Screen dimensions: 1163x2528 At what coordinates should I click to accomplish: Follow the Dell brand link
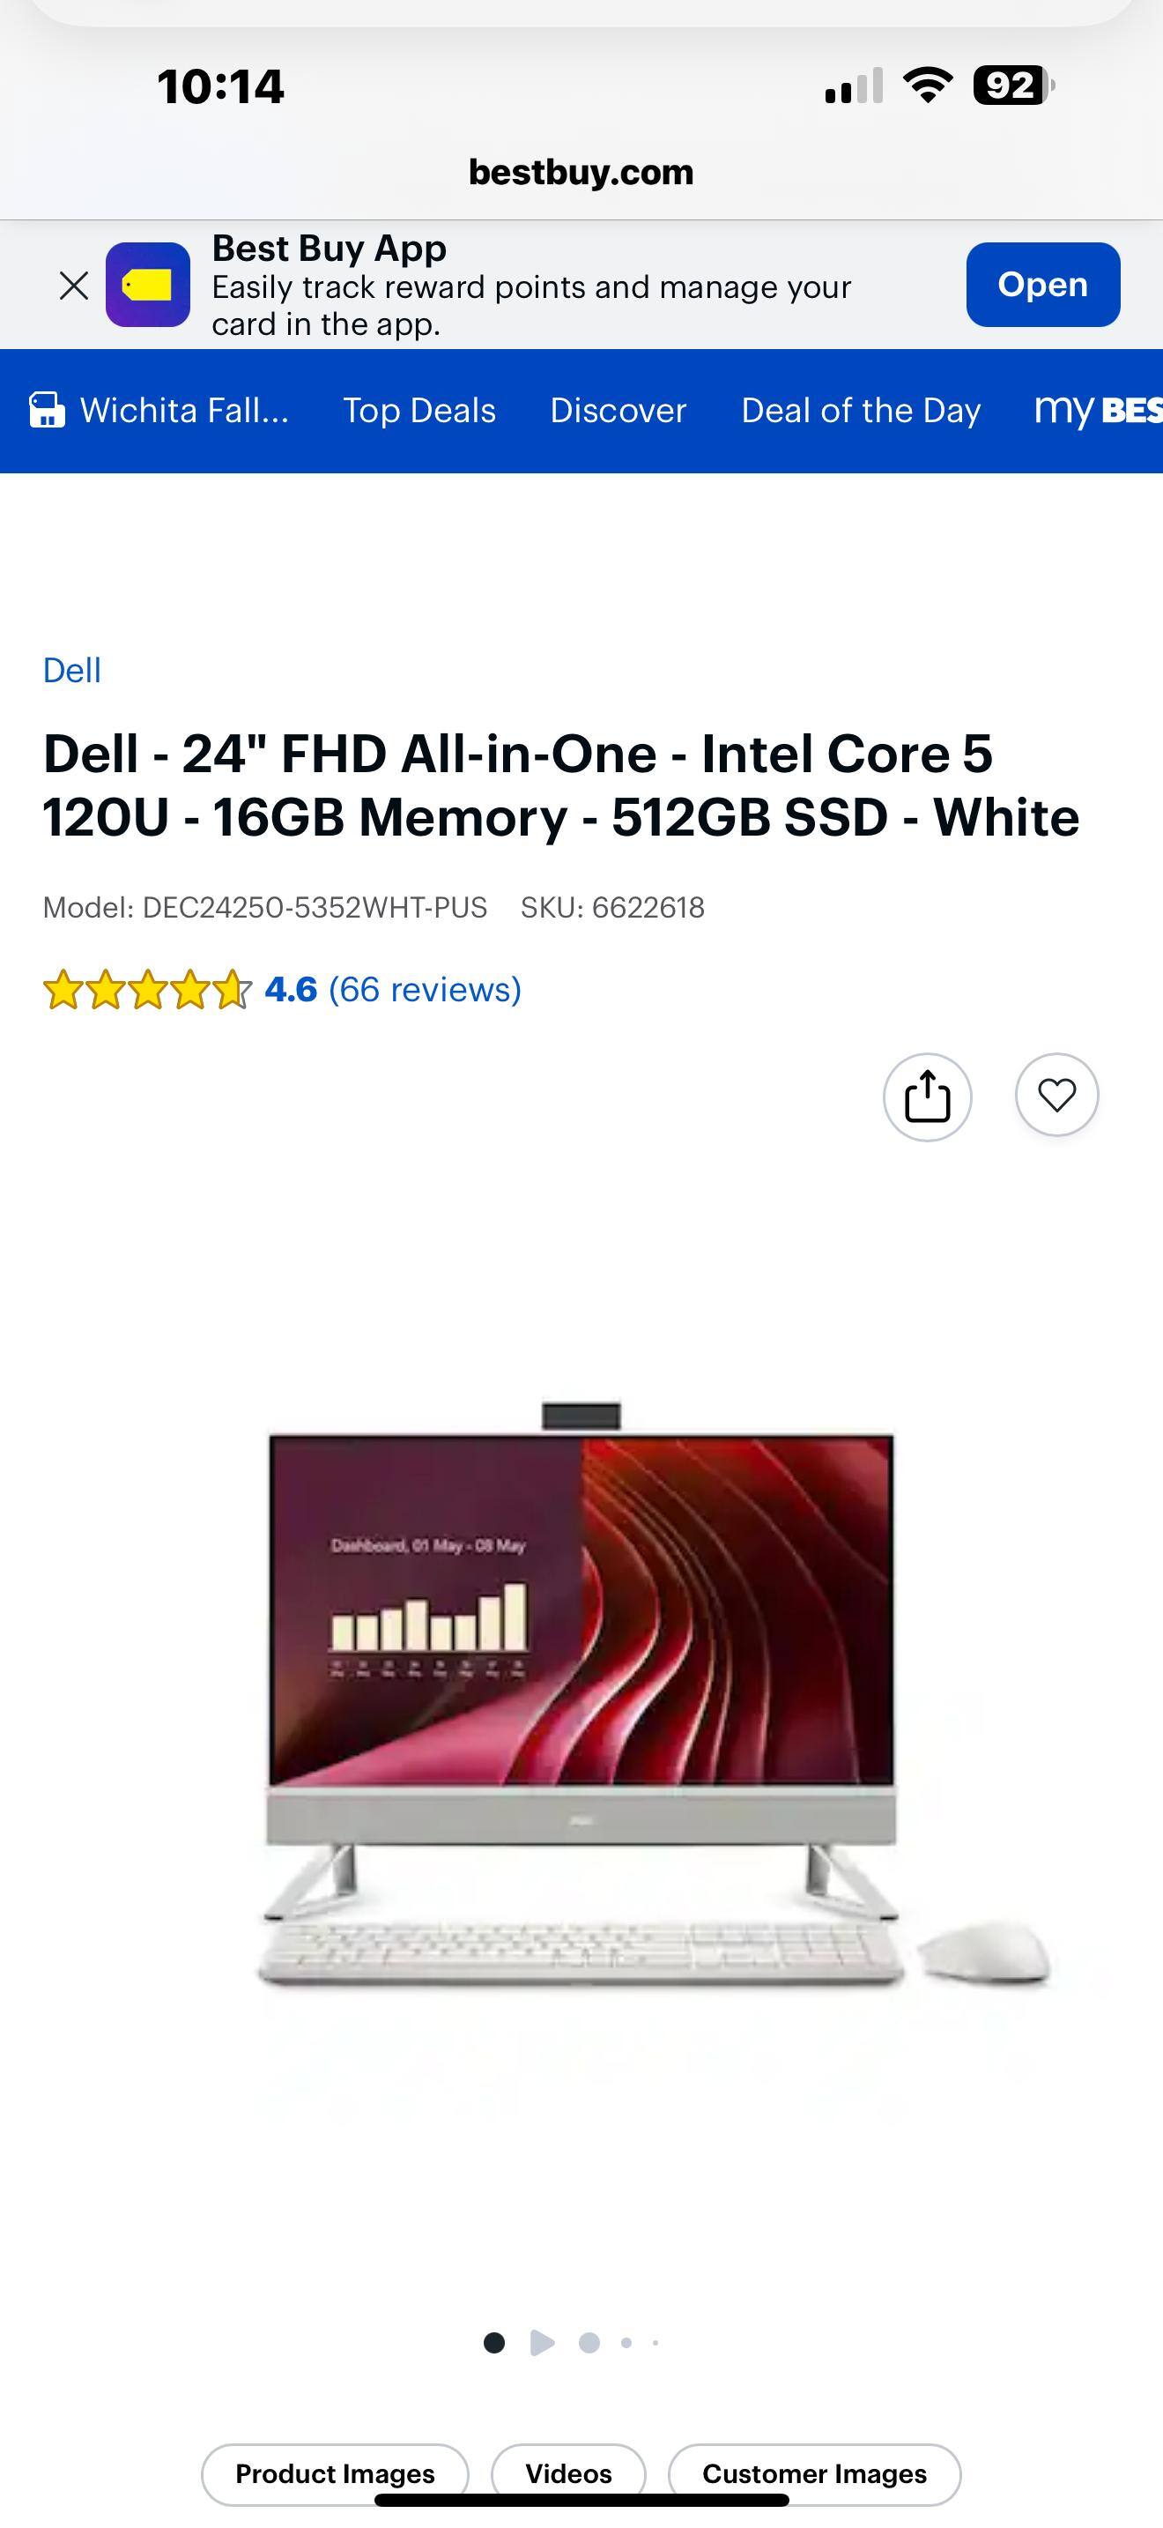[71, 670]
